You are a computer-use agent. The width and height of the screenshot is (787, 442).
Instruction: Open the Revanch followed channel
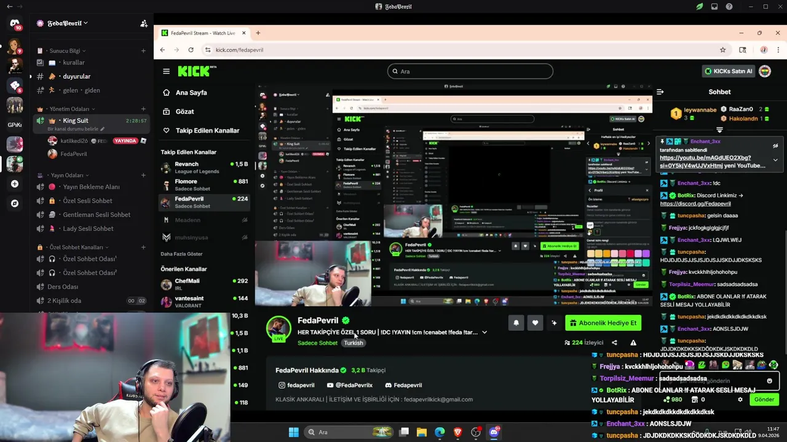204,168
